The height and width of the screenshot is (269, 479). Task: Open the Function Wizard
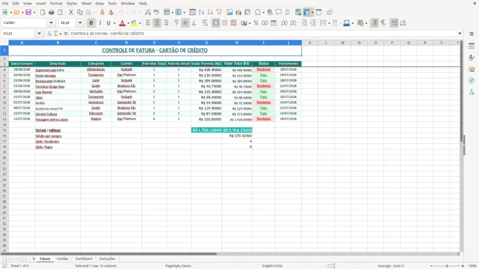click(50, 34)
